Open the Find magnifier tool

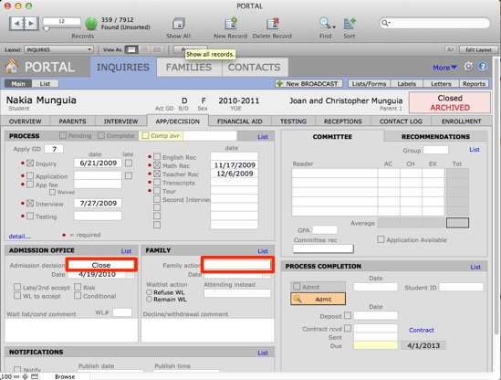point(325,24)
